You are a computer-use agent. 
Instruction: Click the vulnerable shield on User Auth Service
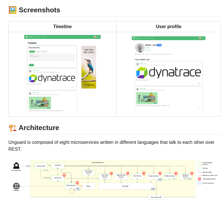tap(111, 173)
